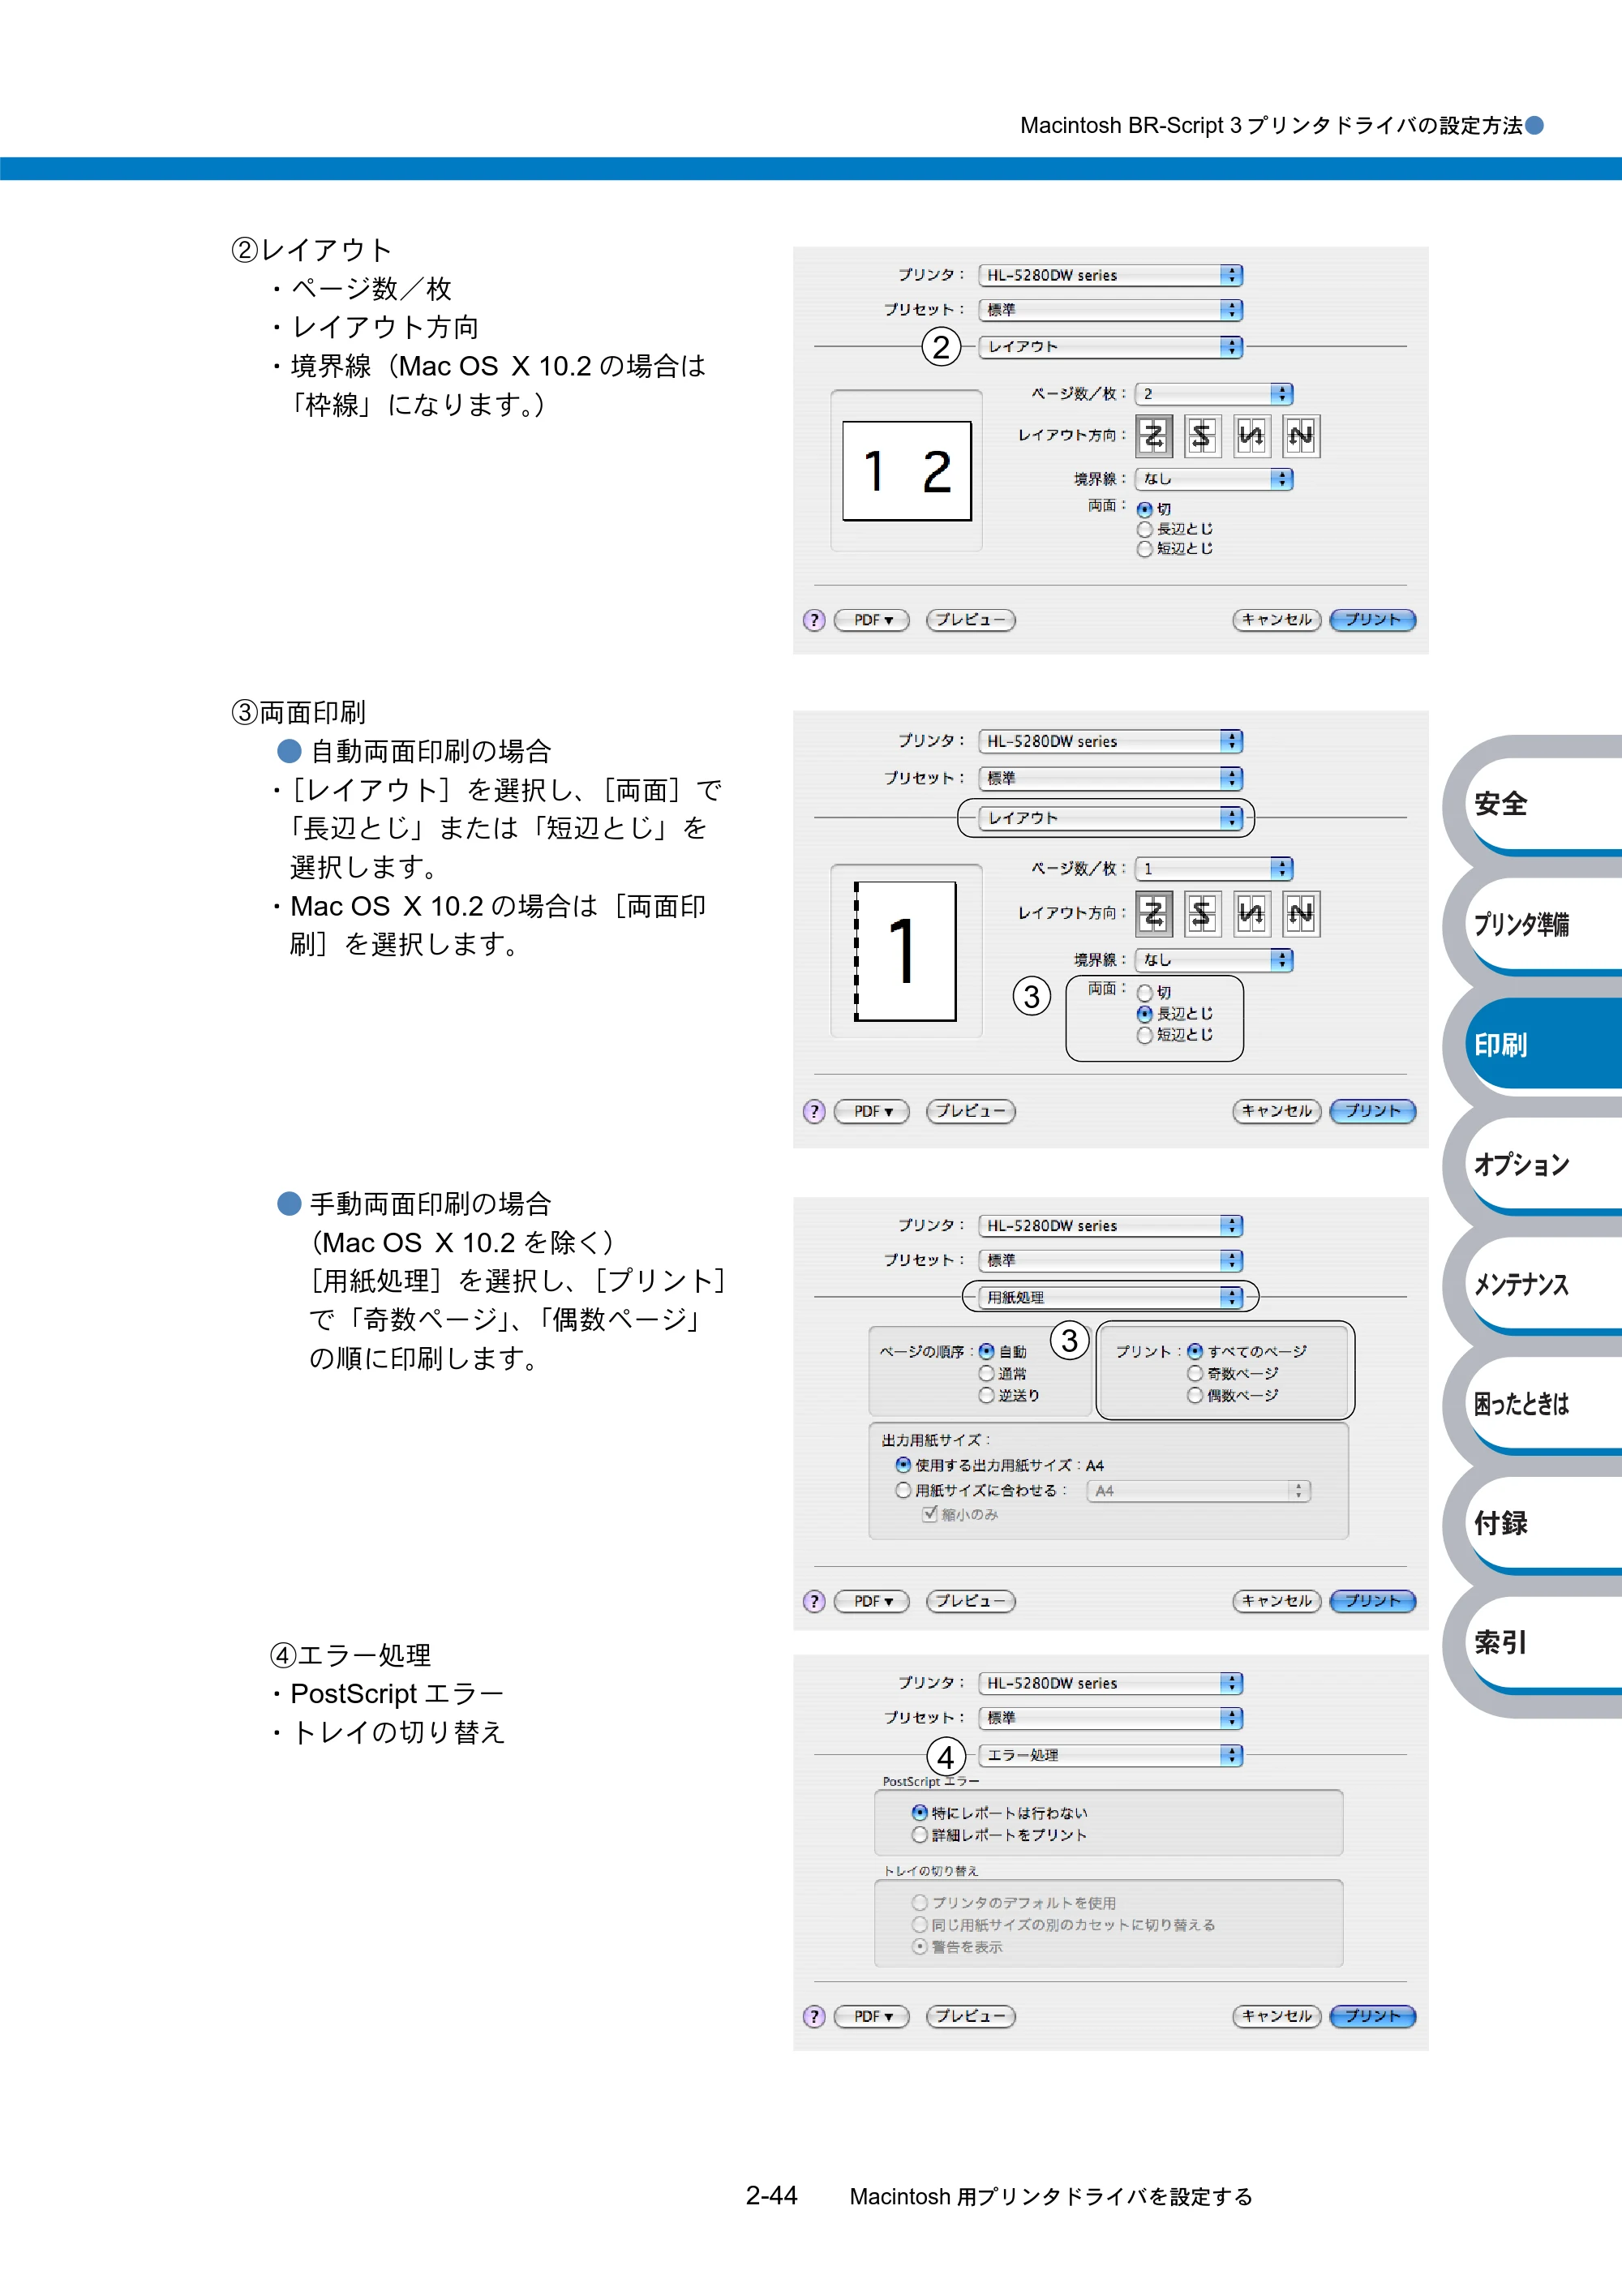Click help icon in the エラー処理 dialog
1622x2296 pixels.
click(x=814, y=2016)
